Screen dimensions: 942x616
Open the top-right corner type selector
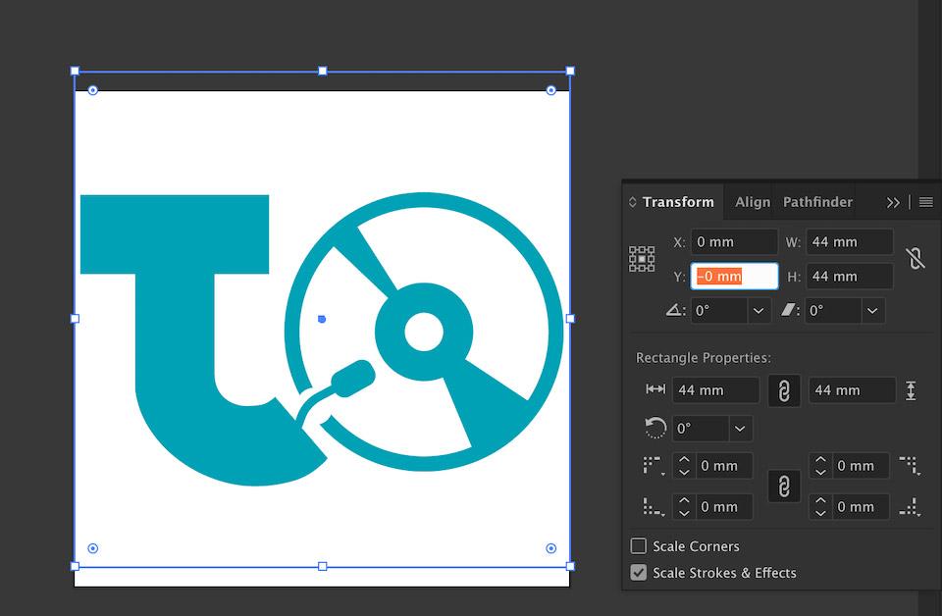910,466
